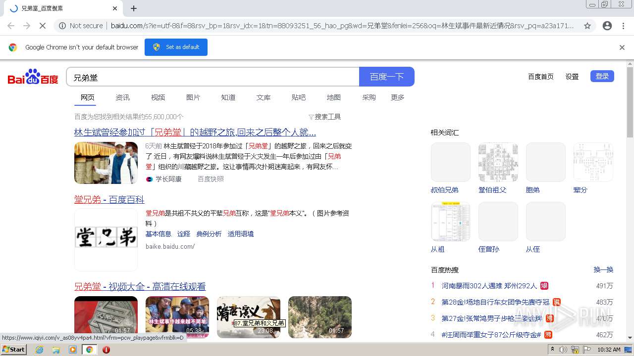Open the Windows Start menu

pyautogui.click(x=14, y=349)
